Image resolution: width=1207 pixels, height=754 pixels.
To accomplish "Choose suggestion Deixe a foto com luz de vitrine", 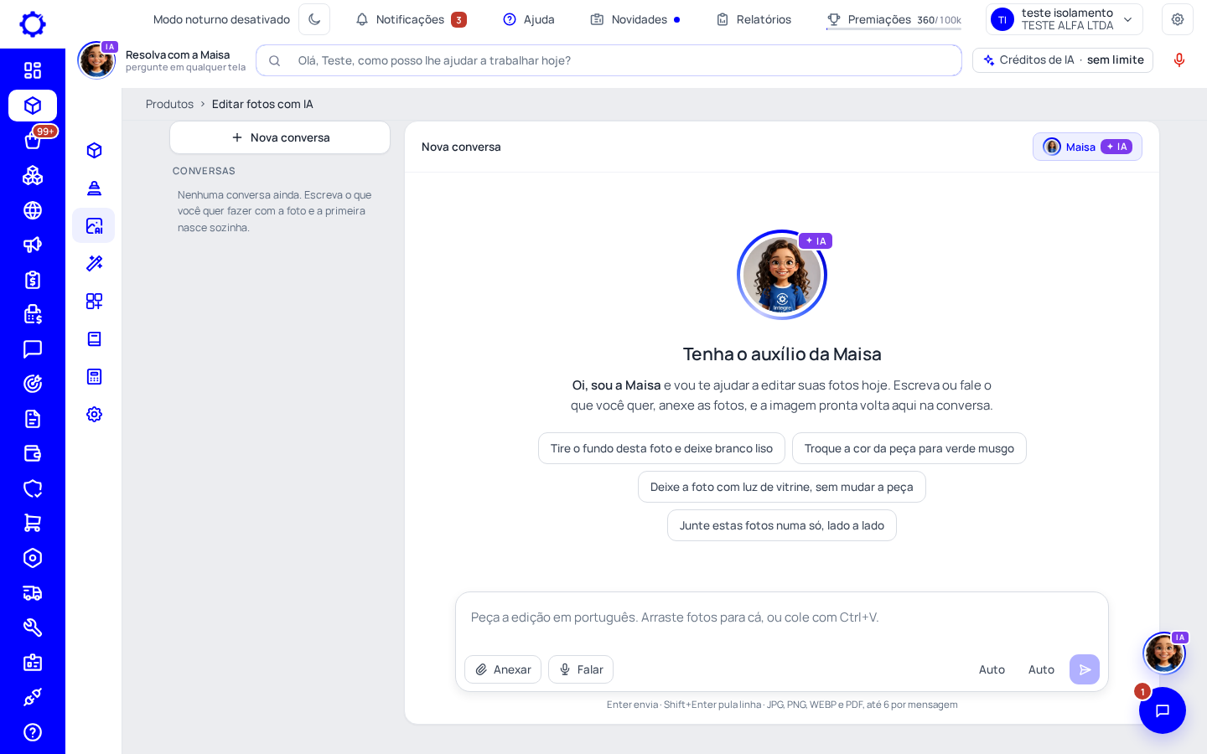I will click(x=782, y=487).
